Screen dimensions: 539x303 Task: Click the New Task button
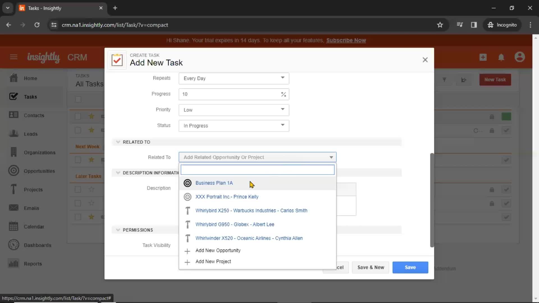pos(495,80)
